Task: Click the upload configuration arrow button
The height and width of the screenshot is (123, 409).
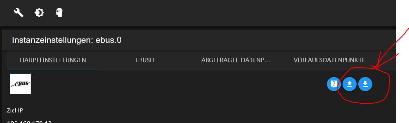Action: (x=349, y=84)
